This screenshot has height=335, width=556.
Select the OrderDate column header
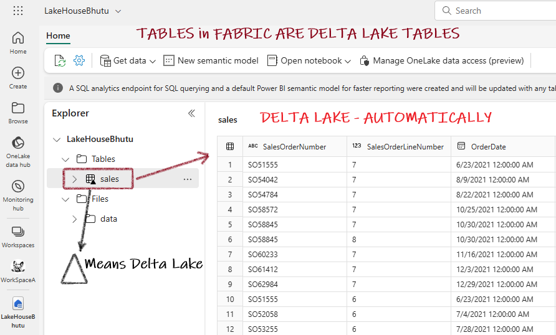pyautogui.click(x=503, y=146)
